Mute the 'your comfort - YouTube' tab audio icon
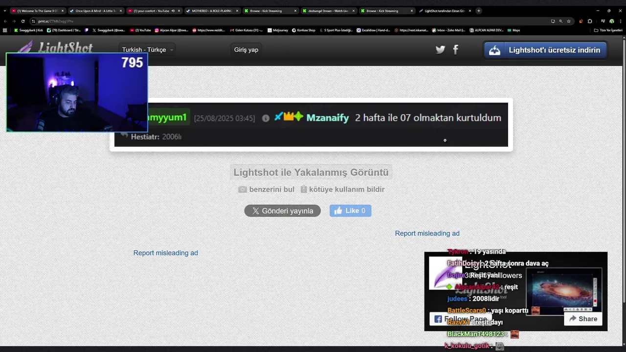Viewport: 626px width, 352px height. pyautogui.click(x=173, y=11)
